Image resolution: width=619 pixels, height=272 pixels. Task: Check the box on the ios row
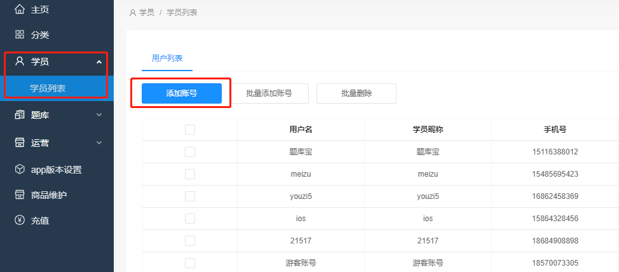[x=190, y=219]
